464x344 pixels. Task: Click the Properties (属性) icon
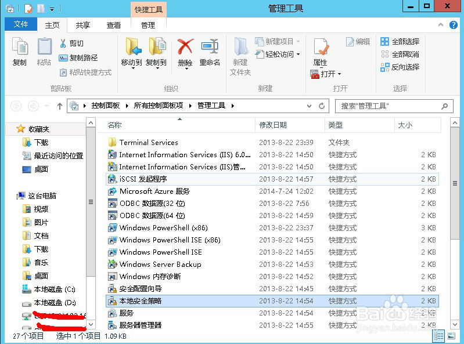pos(321,46)
